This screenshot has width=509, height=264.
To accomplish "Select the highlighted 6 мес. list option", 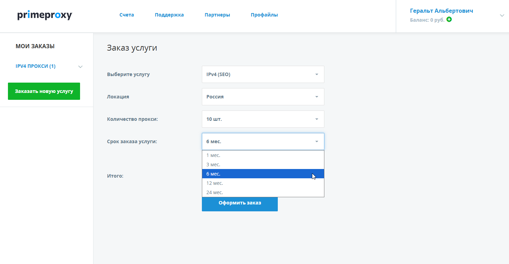I will point(263,174).
